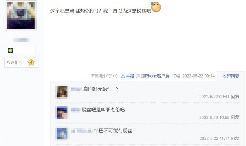Screen dimensions: 246x146
Task: Click the 巧遇伯乐 level title badge
Action: point(21,62)
